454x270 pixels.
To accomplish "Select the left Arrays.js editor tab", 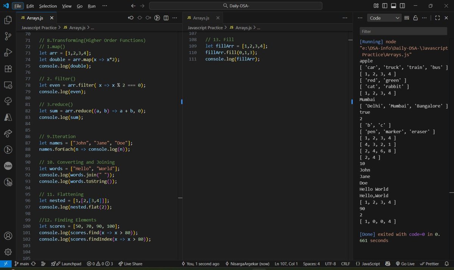I will point(36,18).
